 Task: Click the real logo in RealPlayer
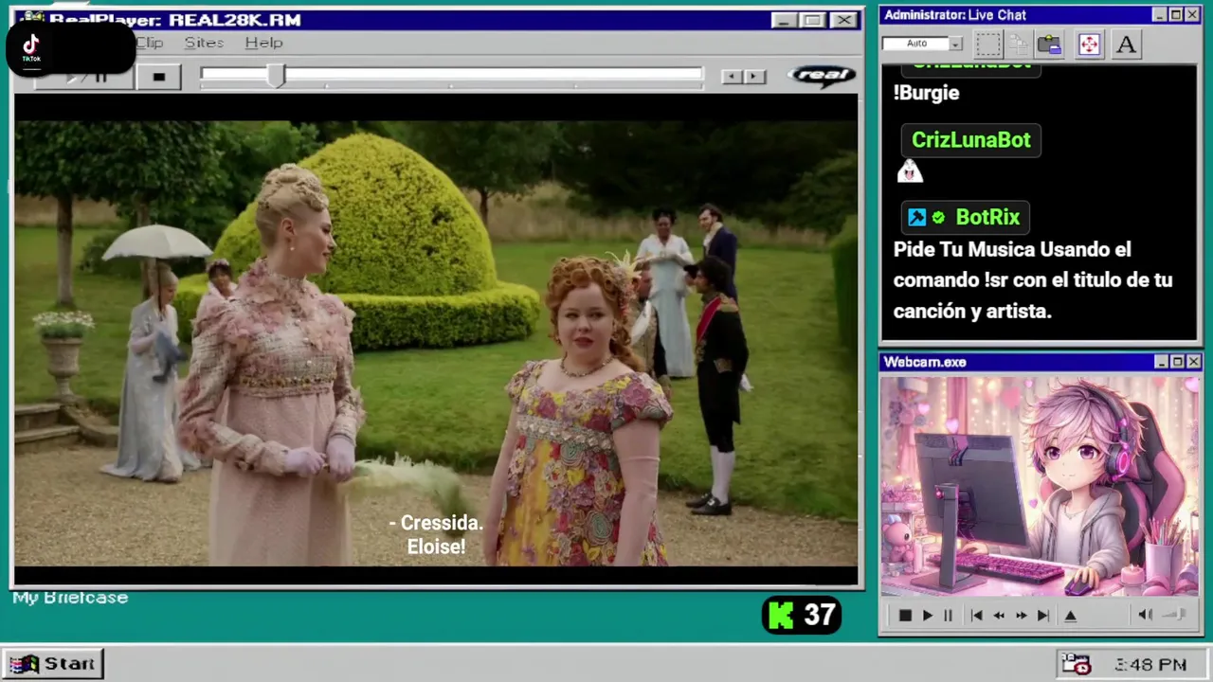click(x=823, y=76)
